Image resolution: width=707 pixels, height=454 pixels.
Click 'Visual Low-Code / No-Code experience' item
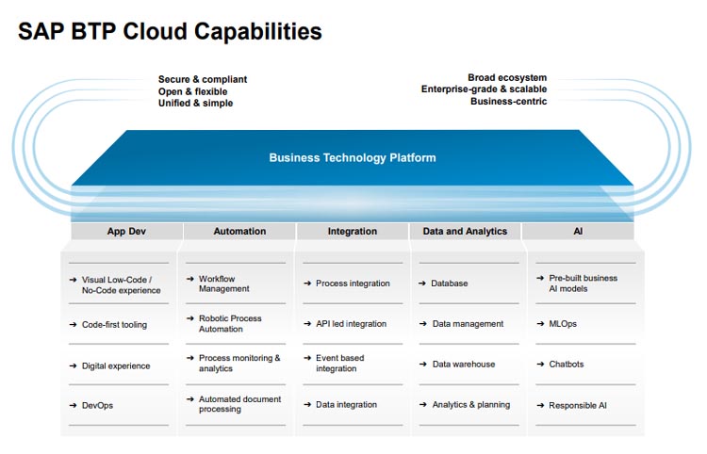(121, 285)
